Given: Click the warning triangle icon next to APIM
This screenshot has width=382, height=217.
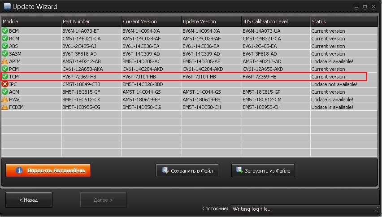Looking at the screenshot, I should pos(5,61).
